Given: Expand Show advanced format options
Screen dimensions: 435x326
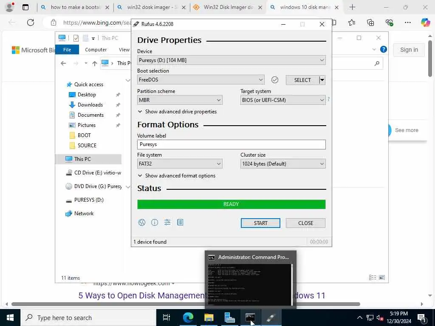Looking at the screenshot, I should click(177, 176).
